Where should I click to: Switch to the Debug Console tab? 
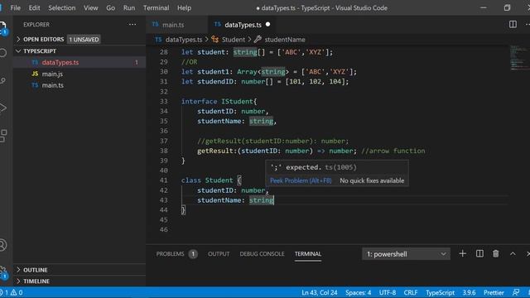tap(262, 254)
